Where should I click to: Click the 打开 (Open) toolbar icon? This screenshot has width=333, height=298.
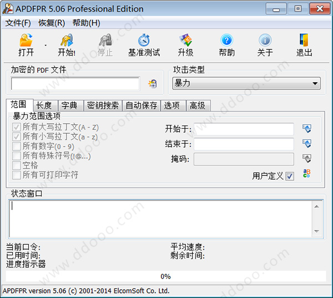[26, 40]
